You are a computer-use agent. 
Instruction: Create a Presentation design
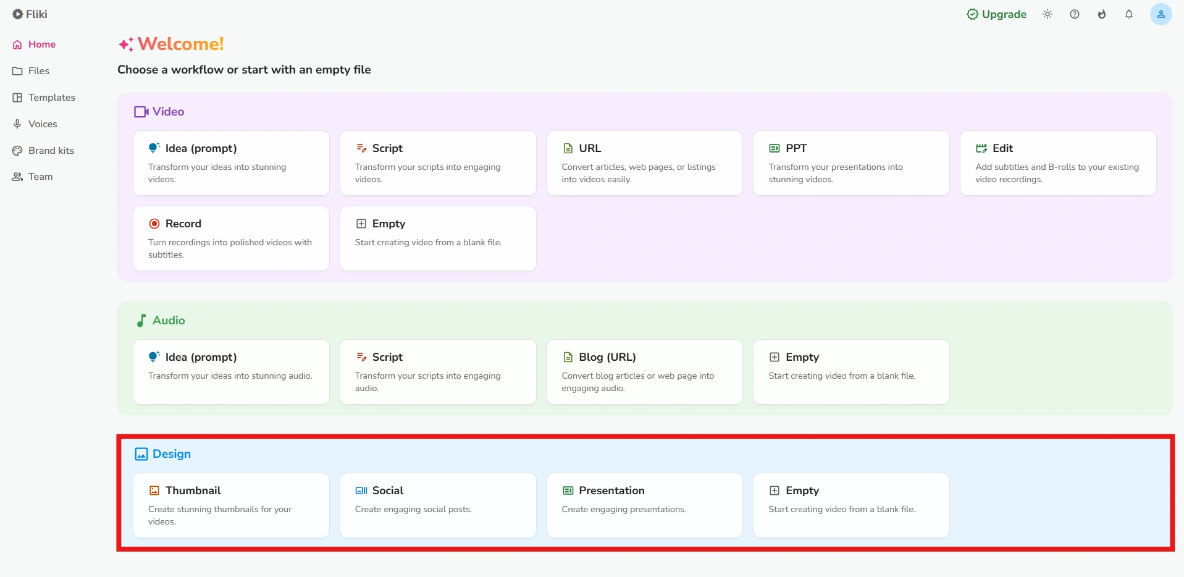click(645, 505)
